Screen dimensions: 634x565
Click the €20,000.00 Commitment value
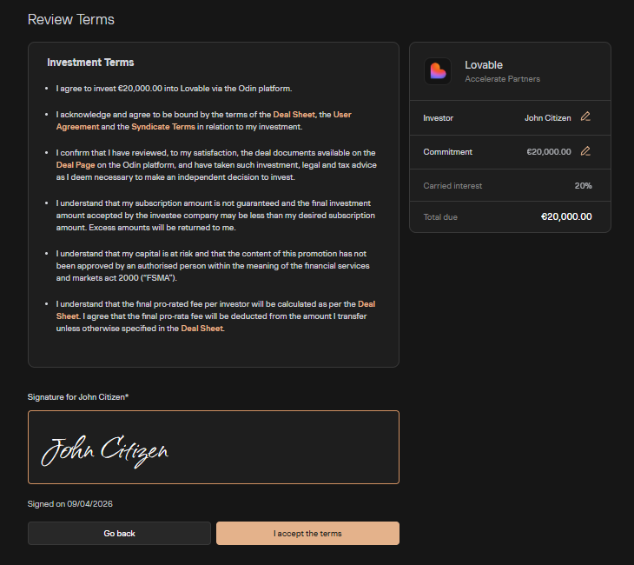pyautogui.click(x=548, y=151)
